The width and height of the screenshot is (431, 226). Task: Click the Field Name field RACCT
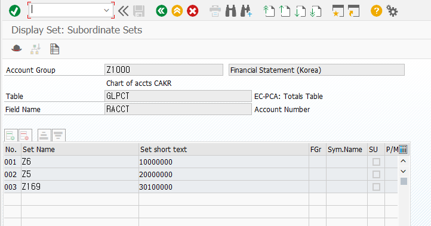(178, 109)
